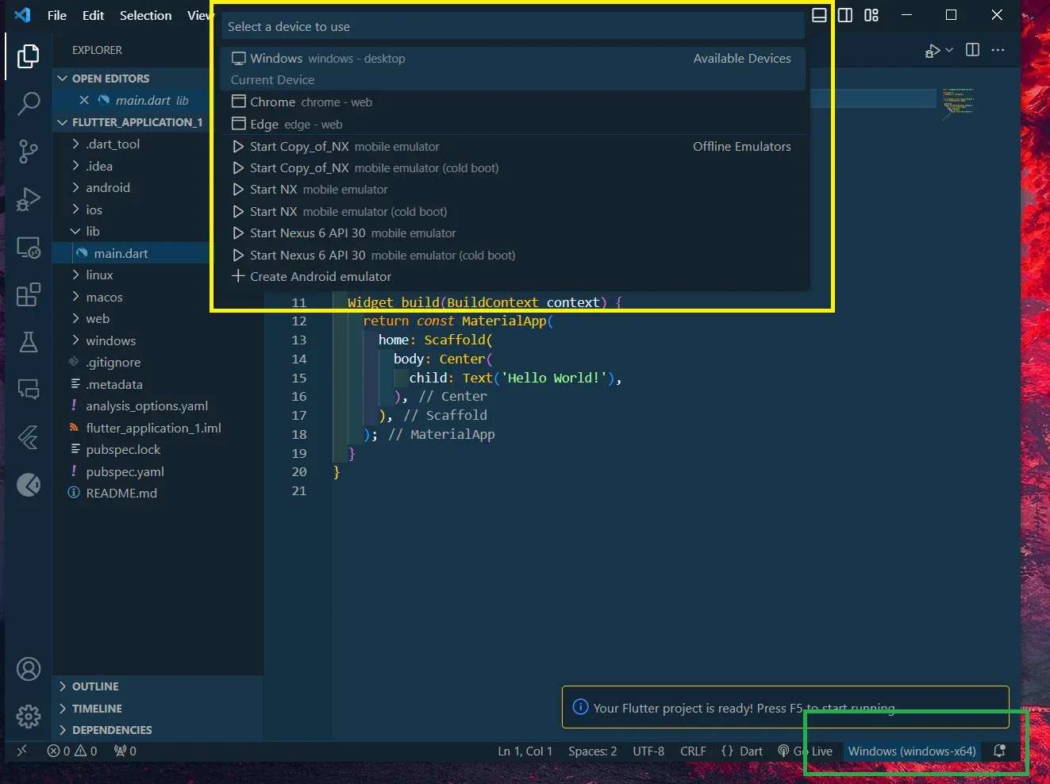Toggle secondary side bar layout icon
The image size is (1050, 784).
point(845,15)
